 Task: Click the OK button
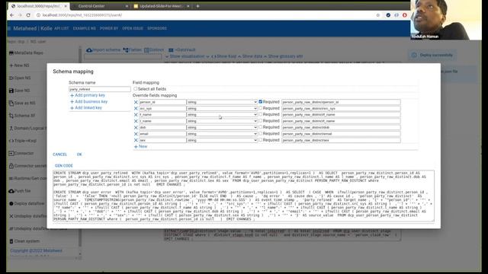(79, 155)
